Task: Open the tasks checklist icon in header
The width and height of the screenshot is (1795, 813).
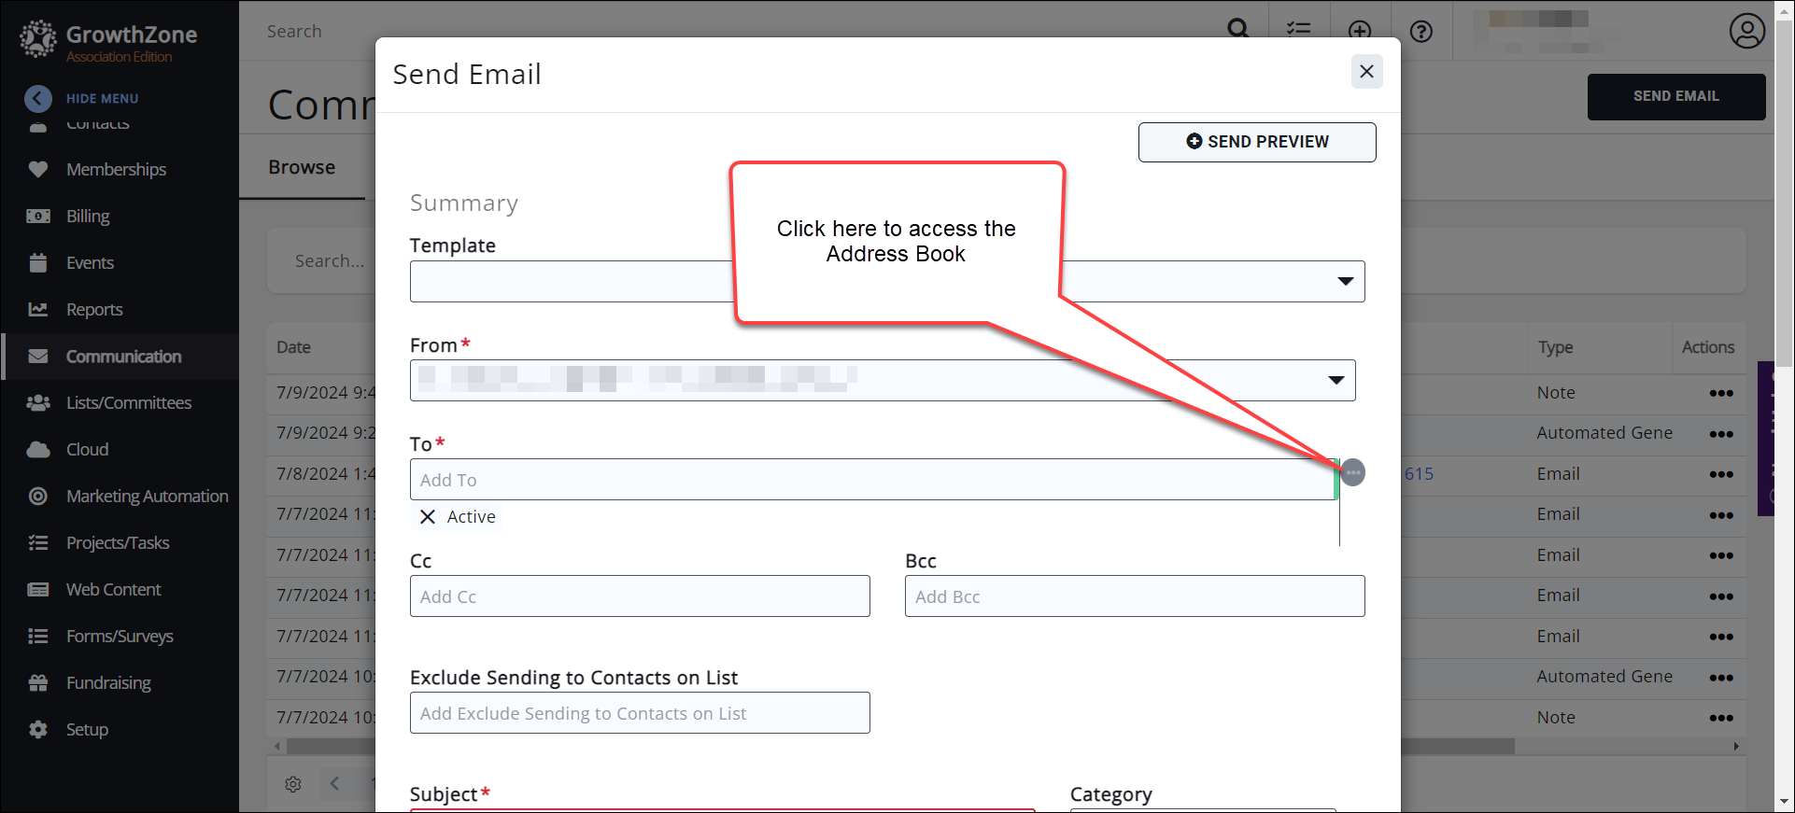Action: point(1298,31)
